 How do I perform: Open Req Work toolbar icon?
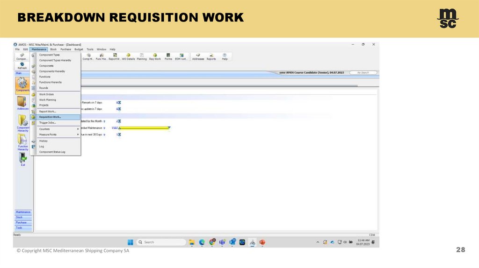(155, 56)
